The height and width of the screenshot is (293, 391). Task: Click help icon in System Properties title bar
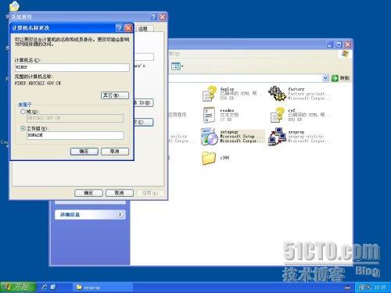[153, 17]
